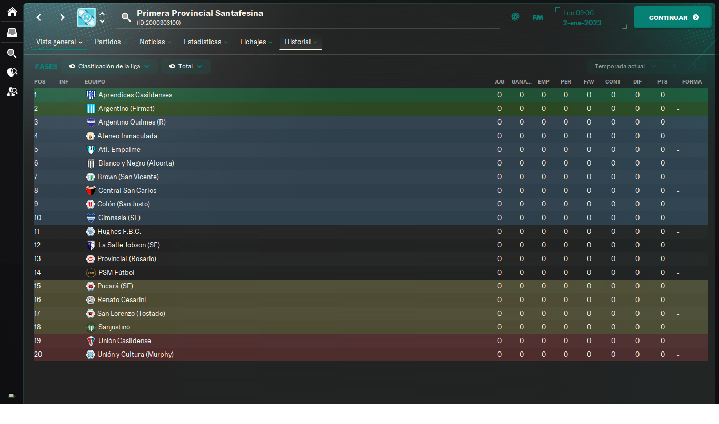
Task: Click the league logo badge
Action: point(86,17)
